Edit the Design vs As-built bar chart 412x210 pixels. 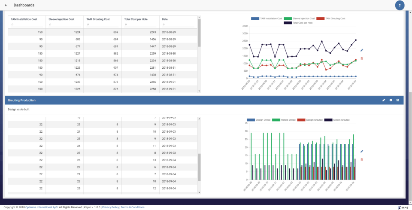[362, 151]
